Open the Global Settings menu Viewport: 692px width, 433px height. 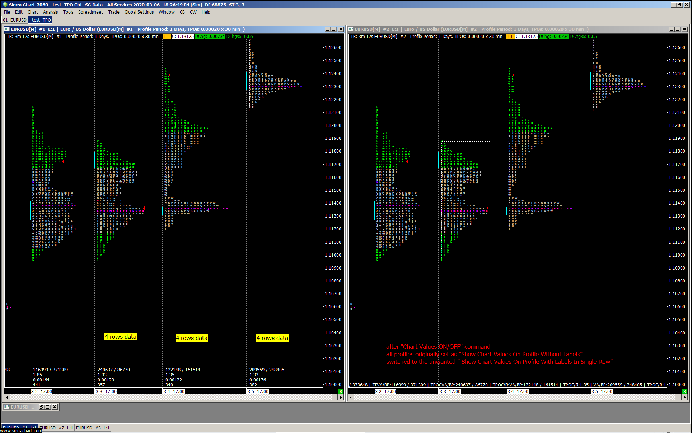(x=139, y=12)
